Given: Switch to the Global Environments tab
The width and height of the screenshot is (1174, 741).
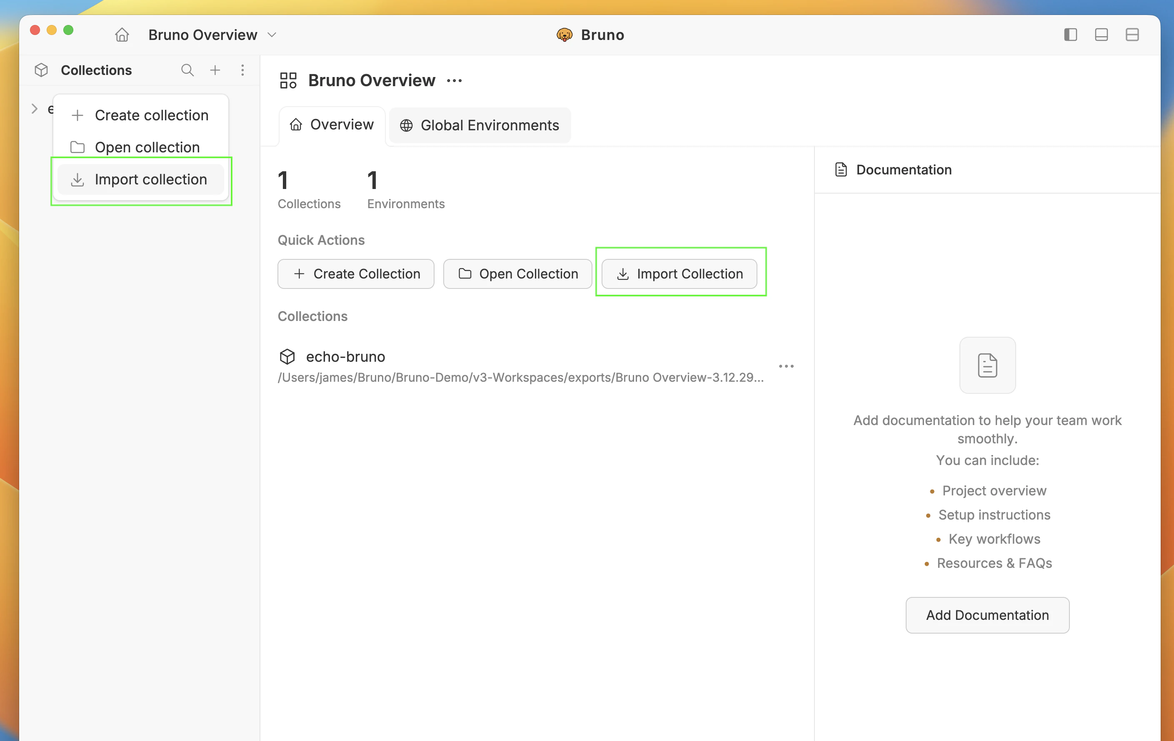Looking at the screenshot, I should 479,125.
